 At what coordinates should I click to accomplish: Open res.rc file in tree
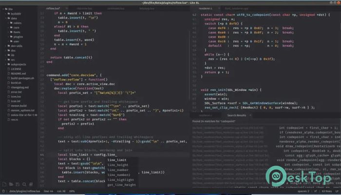point(14,120)
